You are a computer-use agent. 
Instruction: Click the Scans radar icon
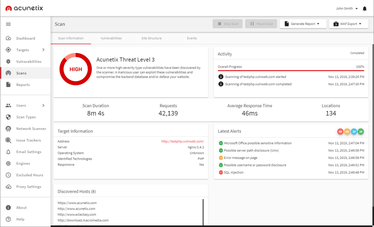tap(8, 73)
